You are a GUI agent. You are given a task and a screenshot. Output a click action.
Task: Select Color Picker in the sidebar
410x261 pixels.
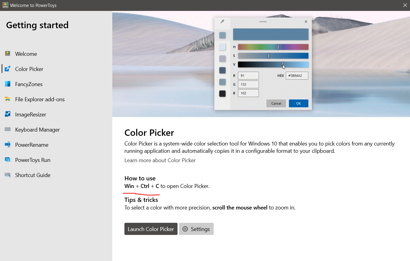point(29,69)
